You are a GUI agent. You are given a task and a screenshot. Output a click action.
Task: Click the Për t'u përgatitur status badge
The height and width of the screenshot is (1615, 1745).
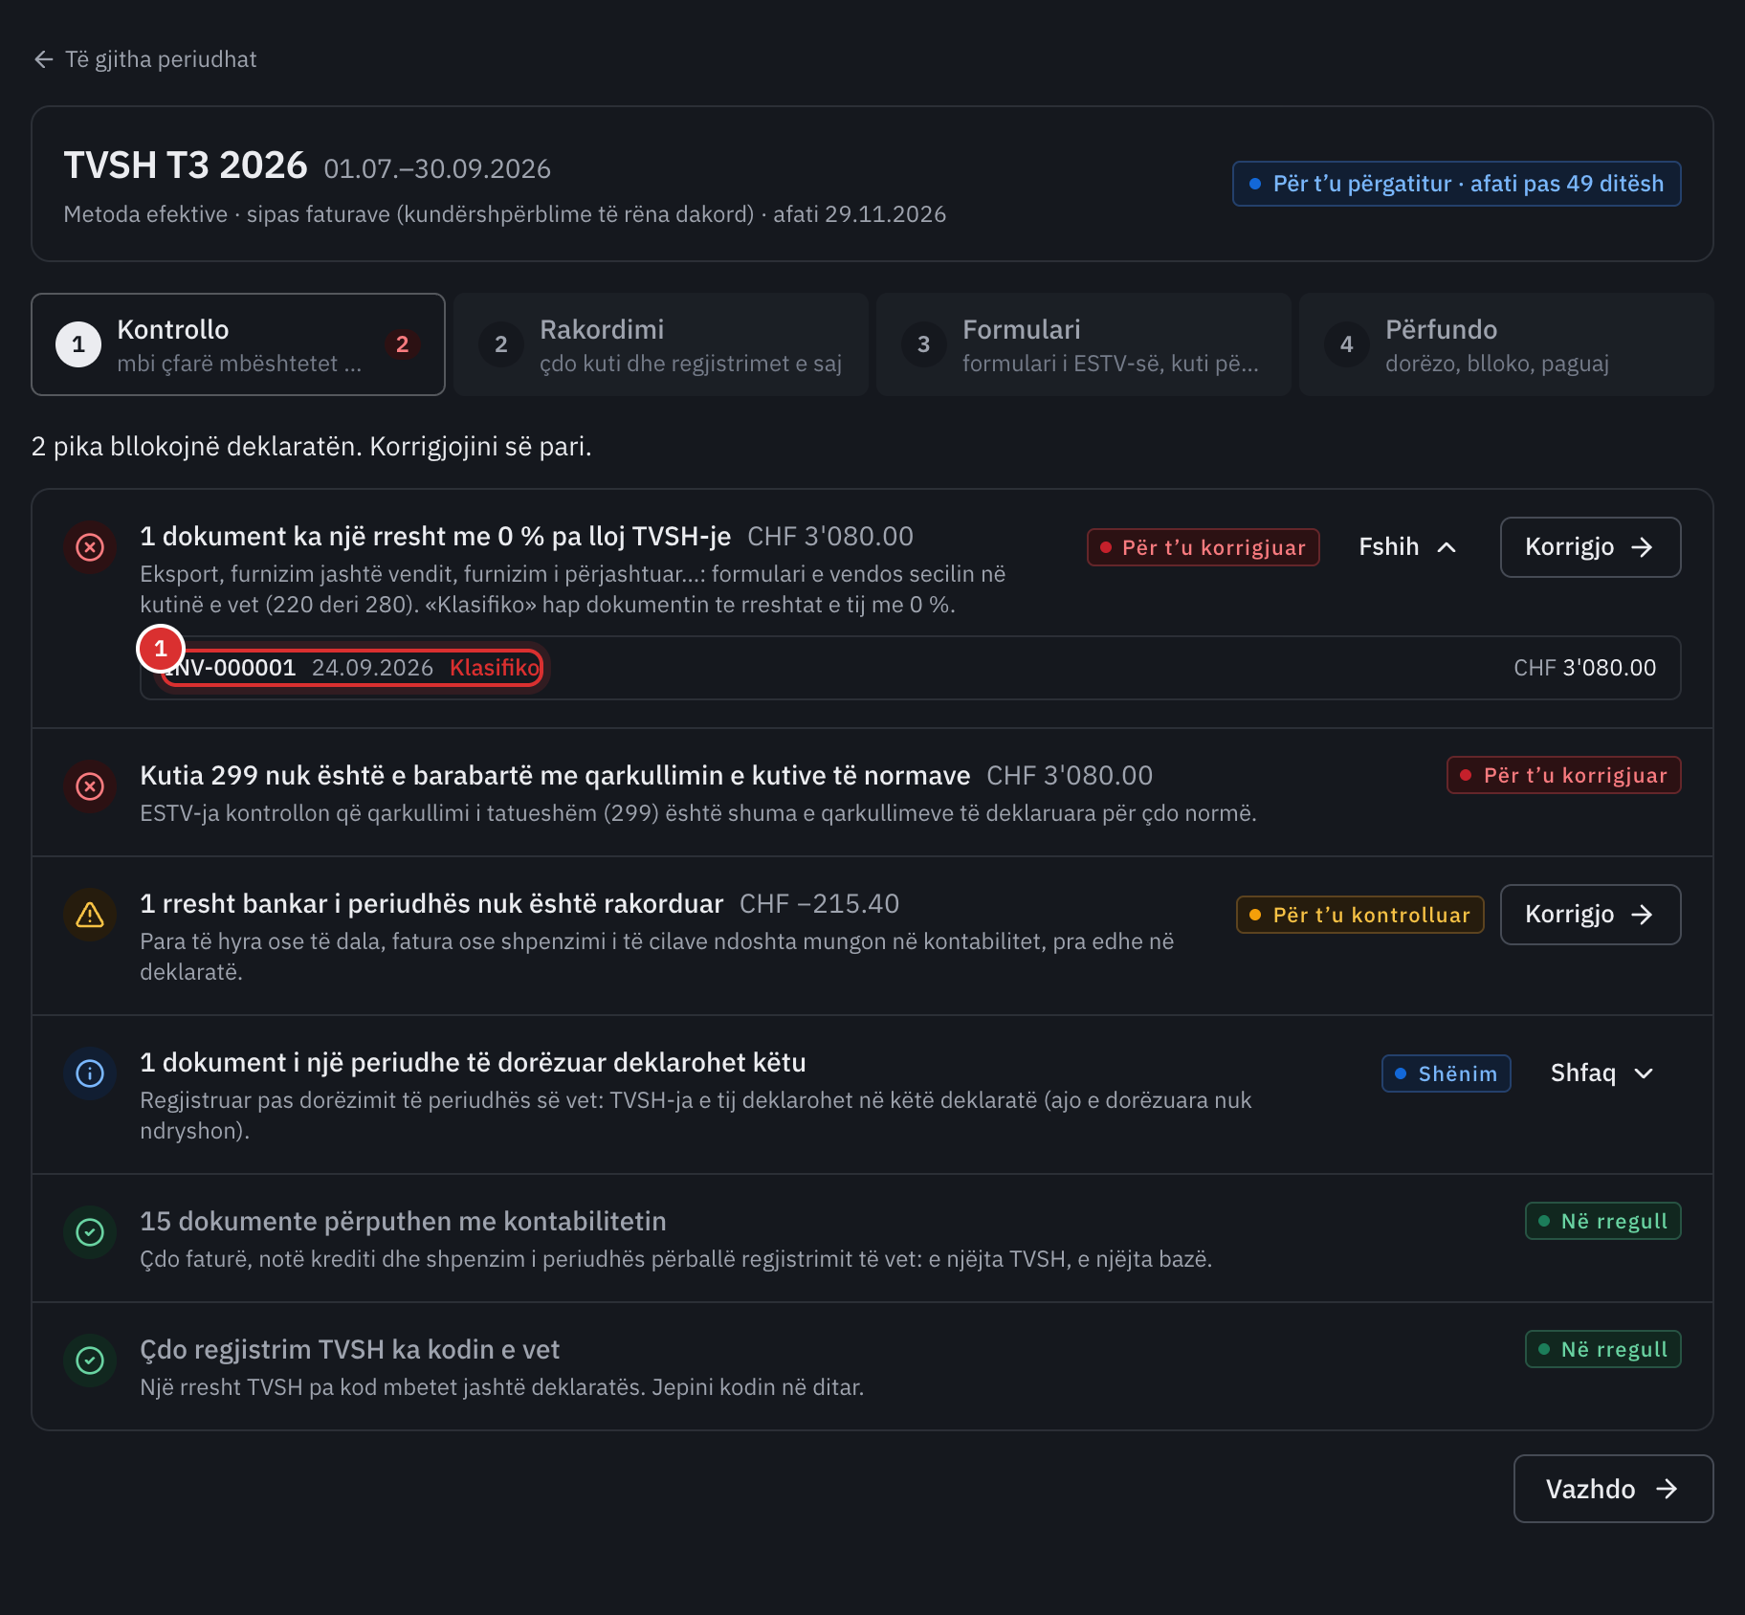click(1457, 184)
